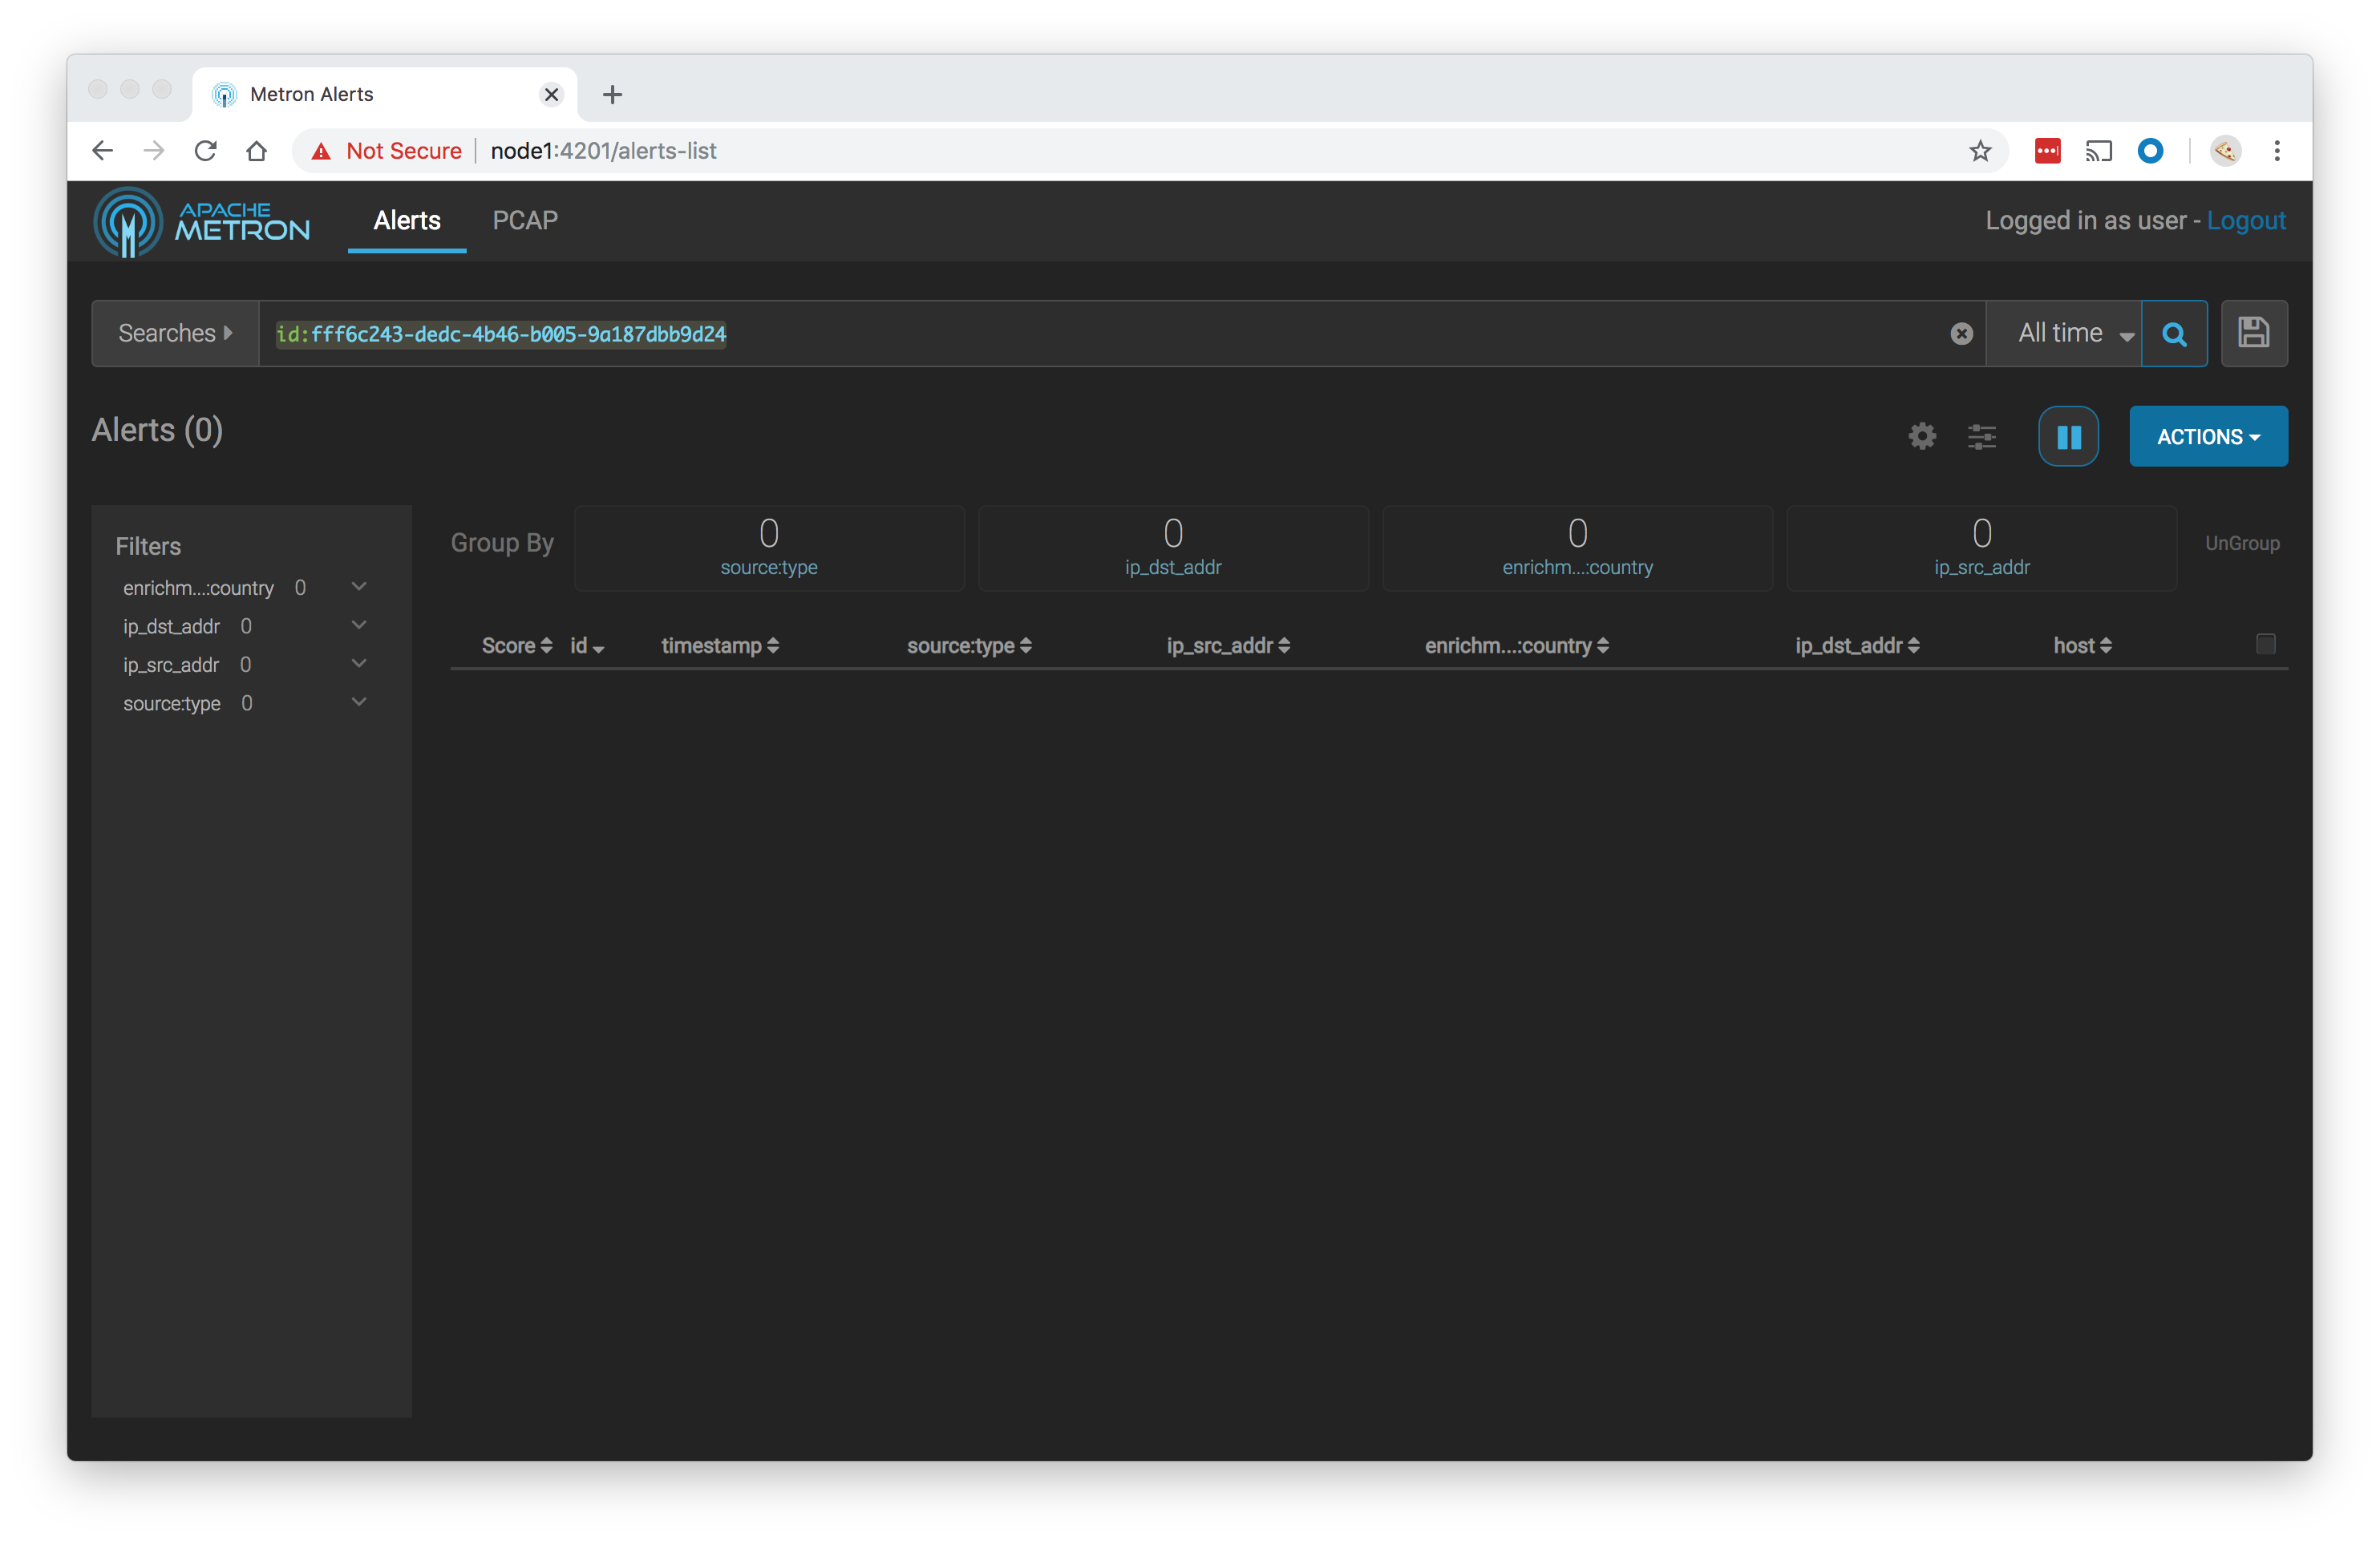Viewport: 2380px width, 1541px height.
Task: Clear the search query with the X icon
Action: (1961, 334)
